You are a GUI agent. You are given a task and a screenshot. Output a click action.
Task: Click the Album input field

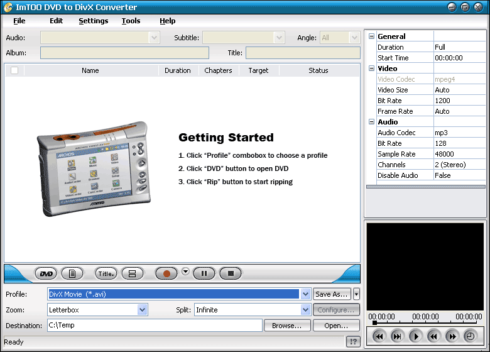(124, 53)
